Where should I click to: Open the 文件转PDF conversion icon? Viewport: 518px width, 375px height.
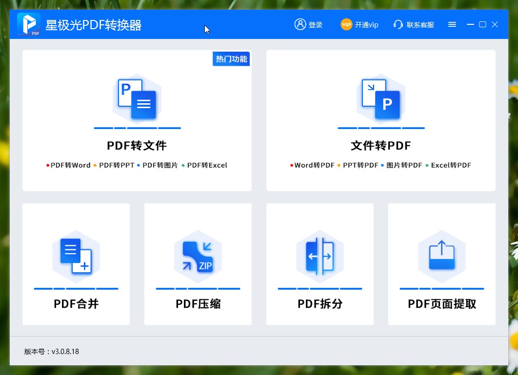(x=381, y=101)
